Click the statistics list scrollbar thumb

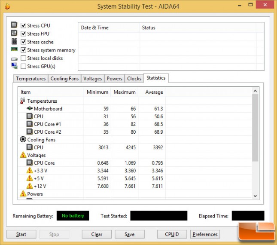point(255,128)
